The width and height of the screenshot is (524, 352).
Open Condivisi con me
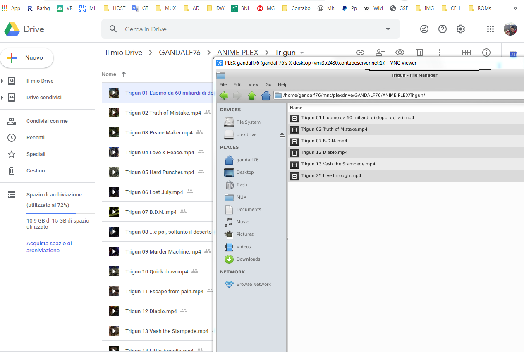[47, 121]
